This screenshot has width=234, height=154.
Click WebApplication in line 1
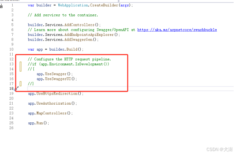[73, 5]
